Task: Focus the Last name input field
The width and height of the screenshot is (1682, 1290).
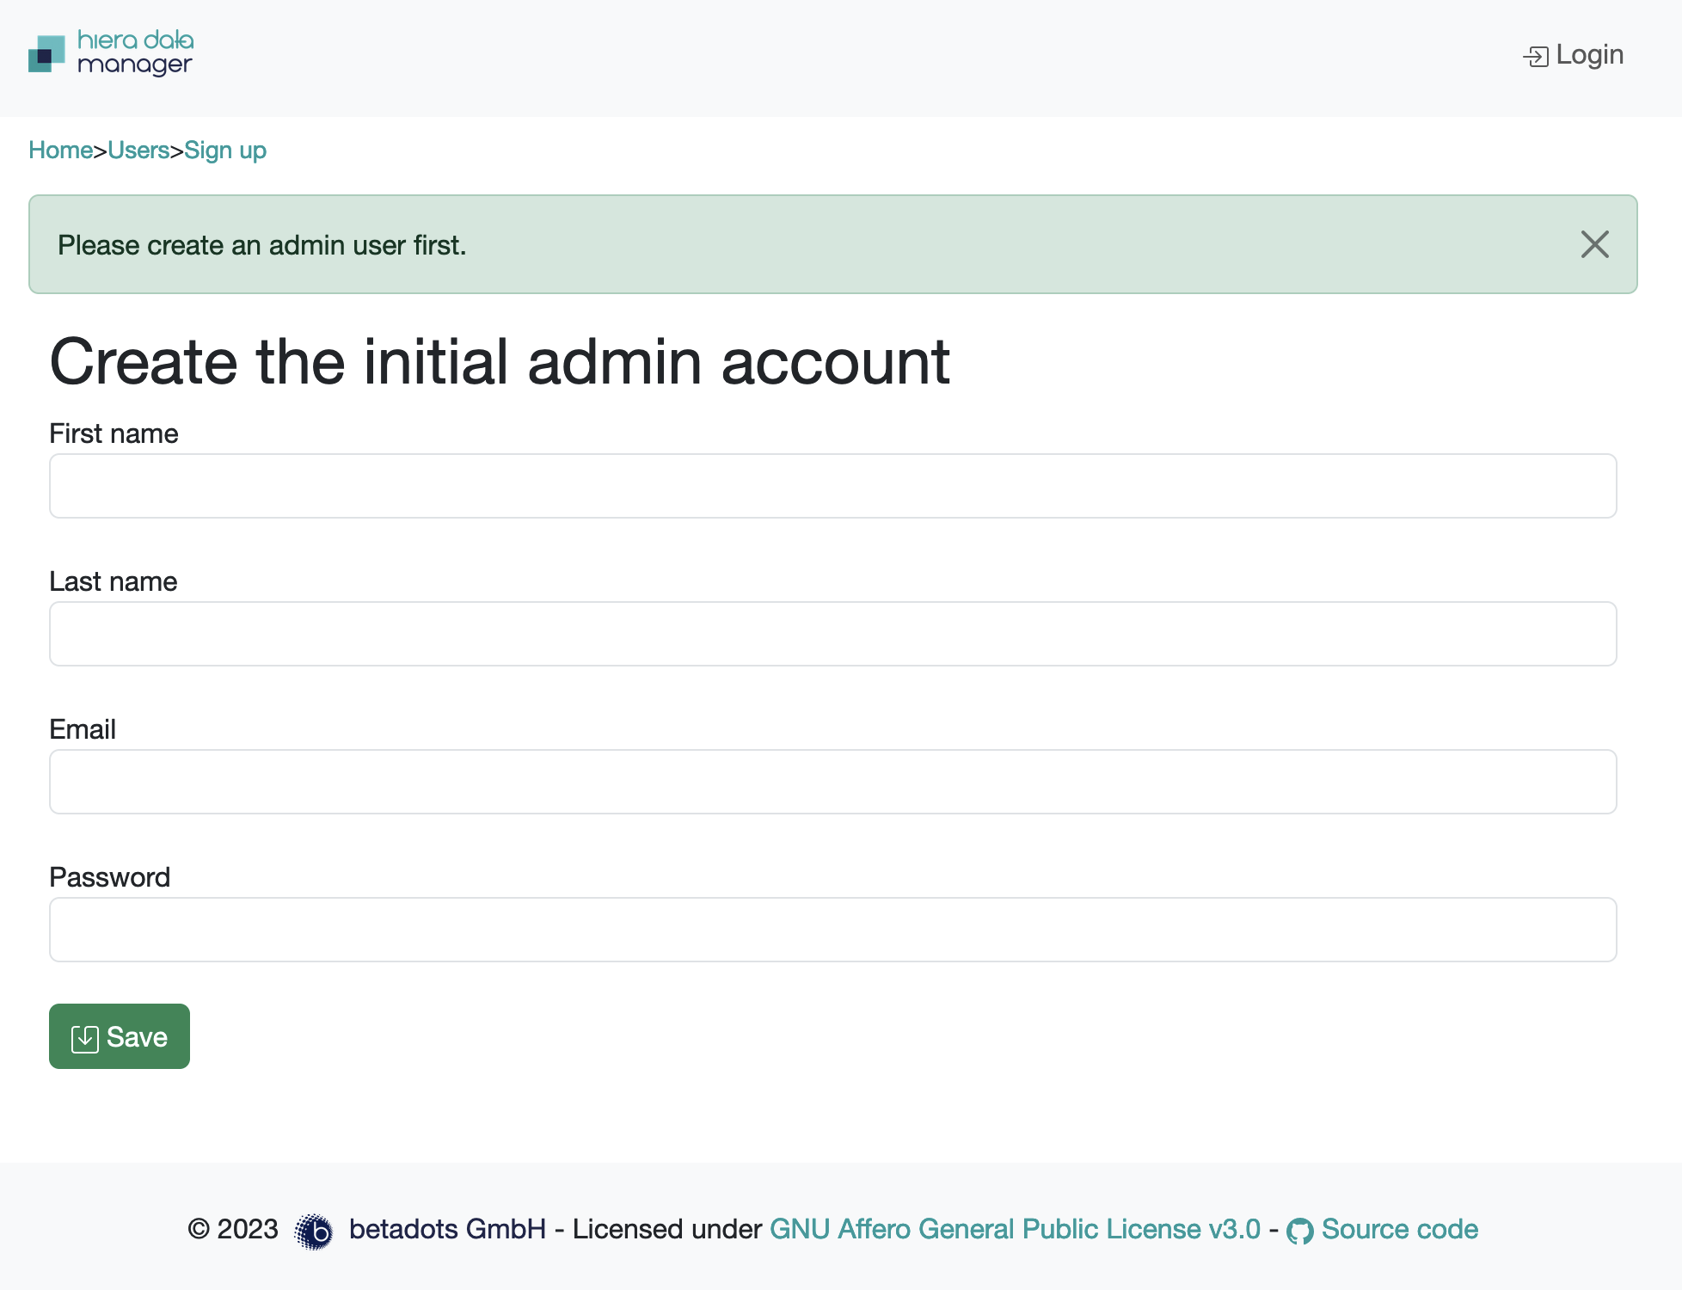Action: [832, 634]
